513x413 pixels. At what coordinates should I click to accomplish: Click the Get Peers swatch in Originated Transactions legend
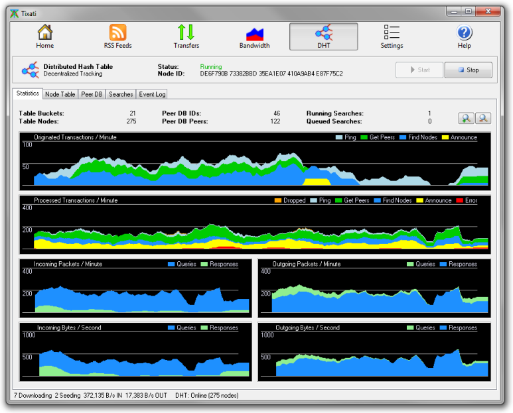364,137
